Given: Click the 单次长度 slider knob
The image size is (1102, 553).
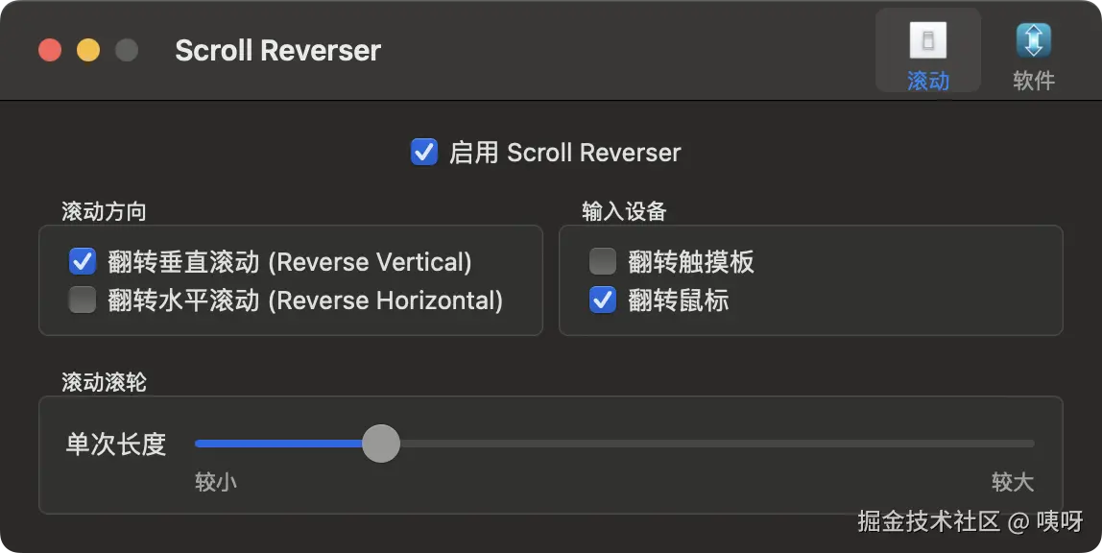Looking at the screenshot, I should (x=381, y=444).
